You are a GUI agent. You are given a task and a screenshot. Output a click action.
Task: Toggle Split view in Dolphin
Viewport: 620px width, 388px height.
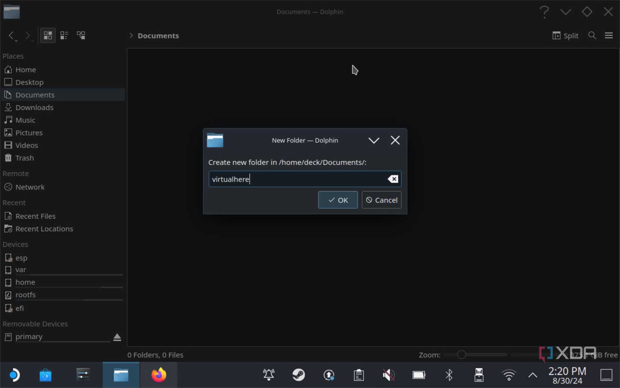point(566,35)
